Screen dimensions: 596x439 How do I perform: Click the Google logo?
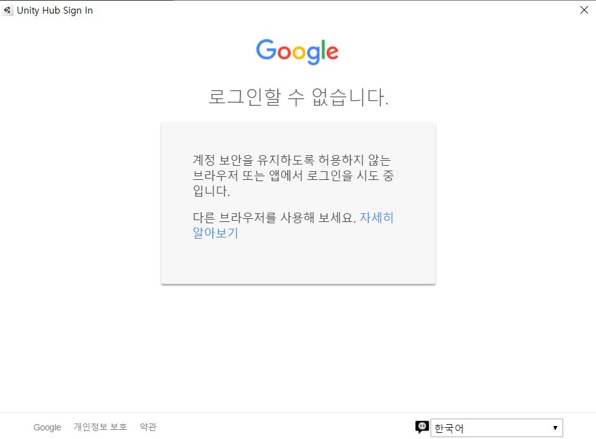click(x=297, y=51)
